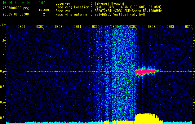Click the Receiving antenna label
Image resolution: width=195 pixels, height=124 pixels.
(71, 15)
